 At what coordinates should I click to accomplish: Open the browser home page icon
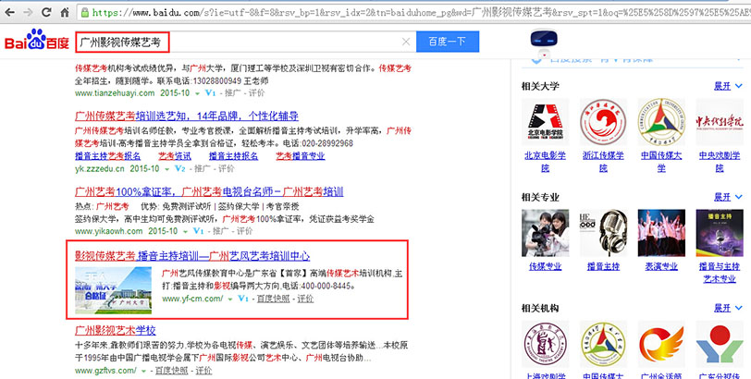click(65, 12)
